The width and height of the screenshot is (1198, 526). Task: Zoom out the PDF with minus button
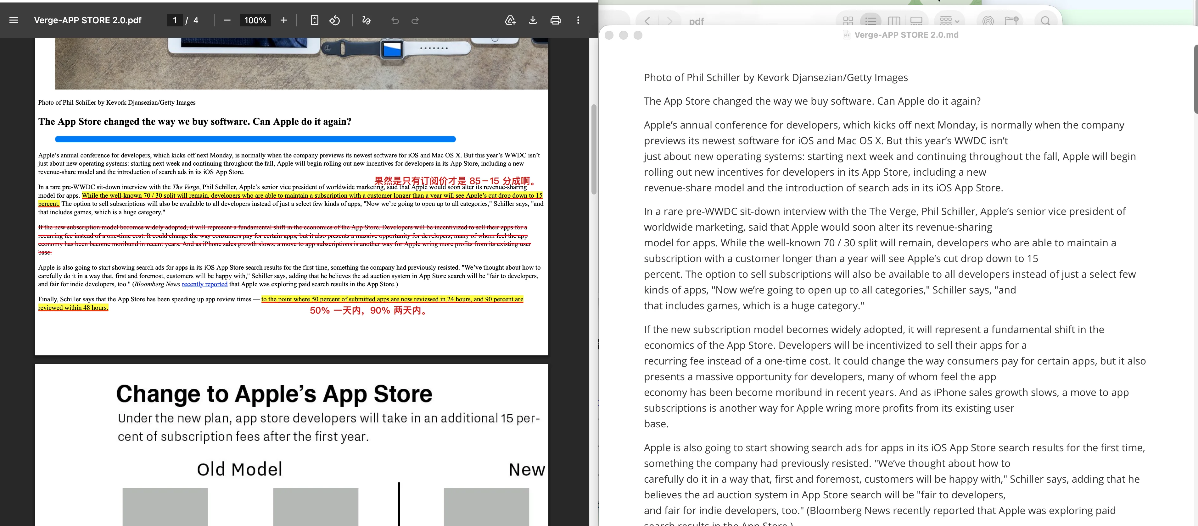pyautogui.click(x=227, y=20)
